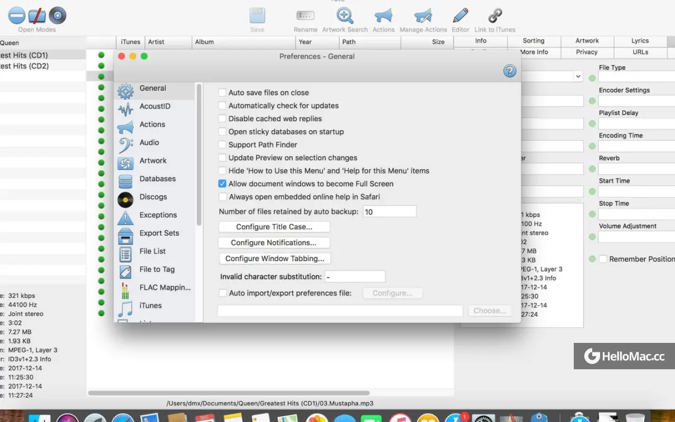Viewport: 675px width, 422px height.
Task: Sort by the Album column header
Action: tap(243, 42)
